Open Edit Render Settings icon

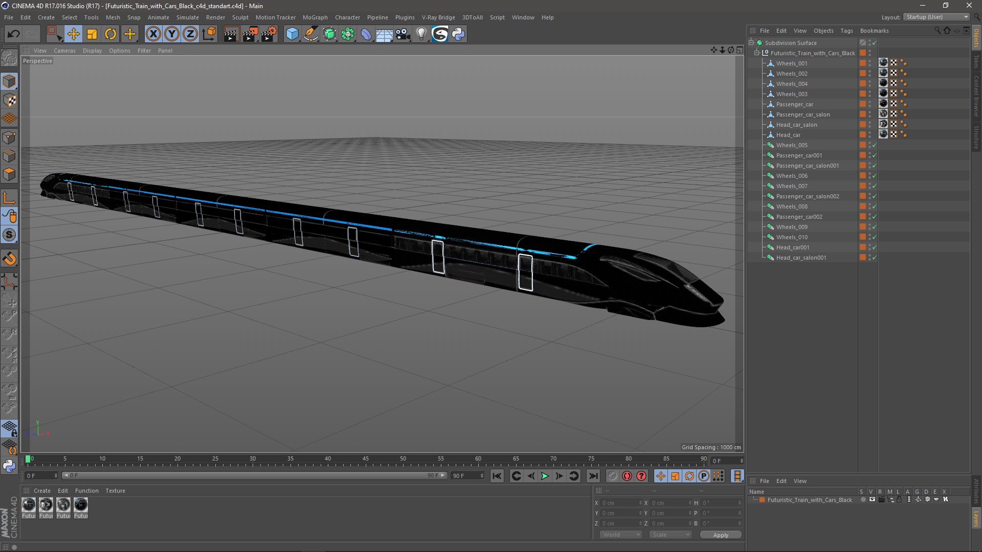[269, 34]
